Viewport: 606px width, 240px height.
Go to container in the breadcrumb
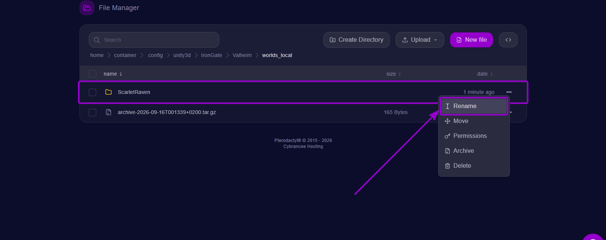[125, 55]
